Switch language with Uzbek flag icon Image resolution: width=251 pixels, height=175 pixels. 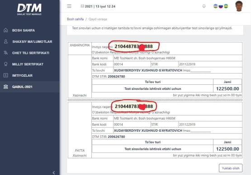216,6
